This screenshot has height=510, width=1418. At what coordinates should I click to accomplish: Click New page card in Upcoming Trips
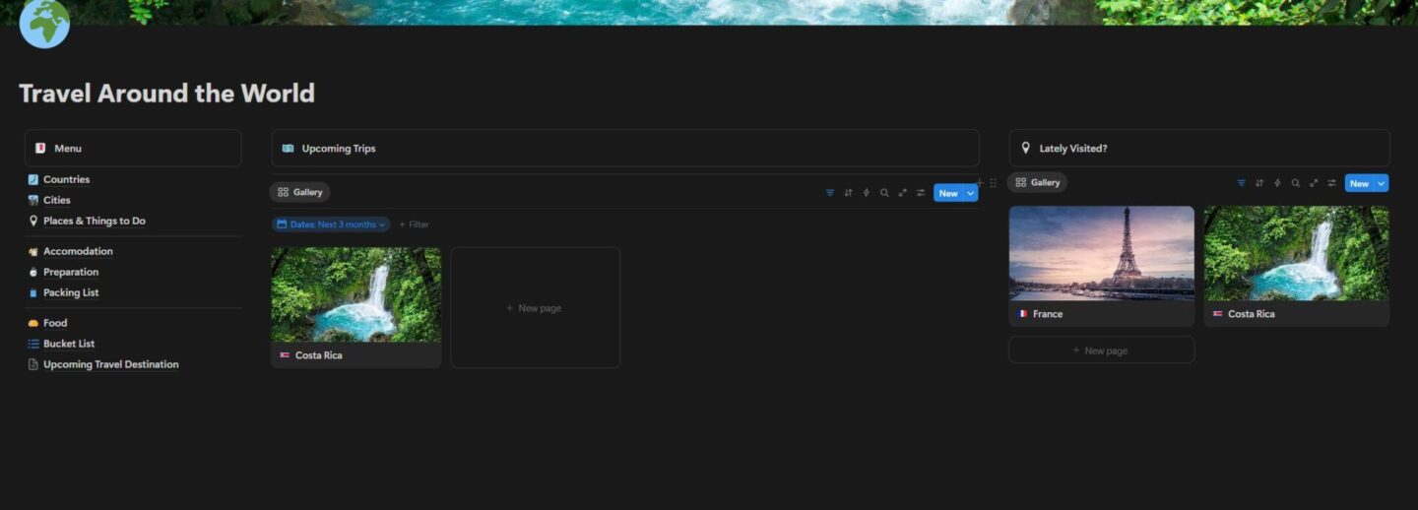coord(536,307)
